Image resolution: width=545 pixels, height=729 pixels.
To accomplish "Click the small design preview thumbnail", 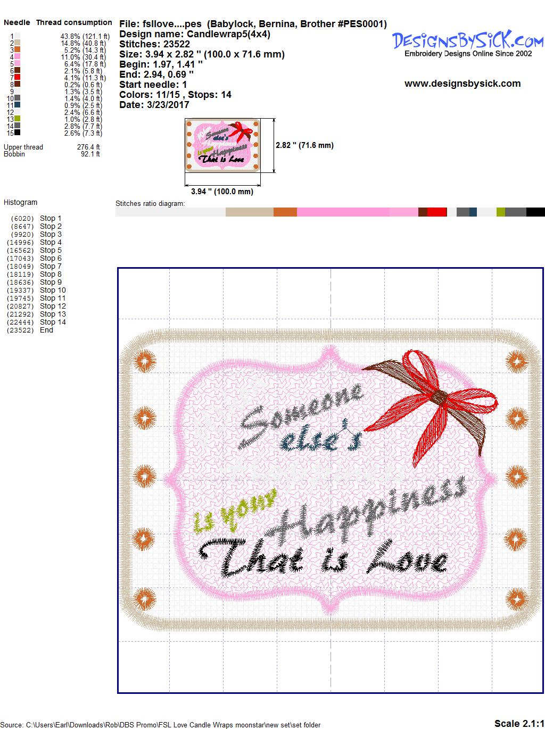I will [223, 145].
